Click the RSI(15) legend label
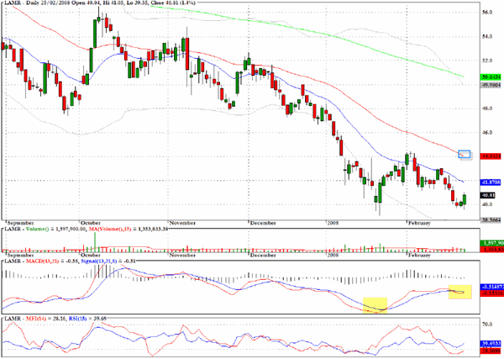Viewport: 504px width, 359px height. coord(78,319)
